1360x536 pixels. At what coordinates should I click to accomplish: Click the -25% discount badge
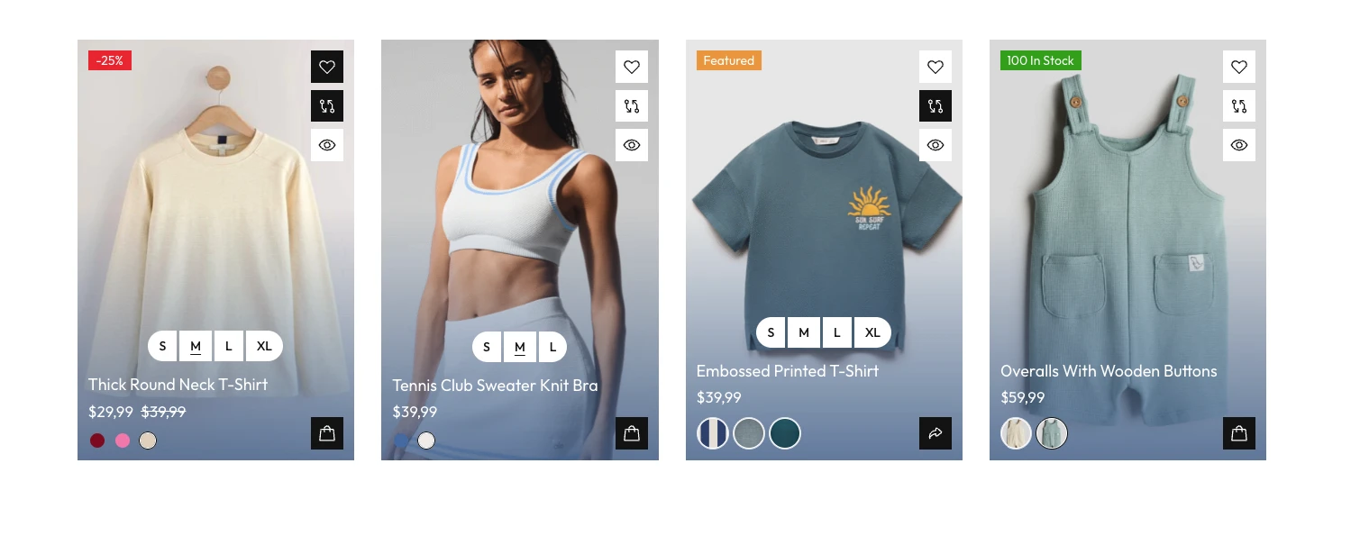coord(110,60)
